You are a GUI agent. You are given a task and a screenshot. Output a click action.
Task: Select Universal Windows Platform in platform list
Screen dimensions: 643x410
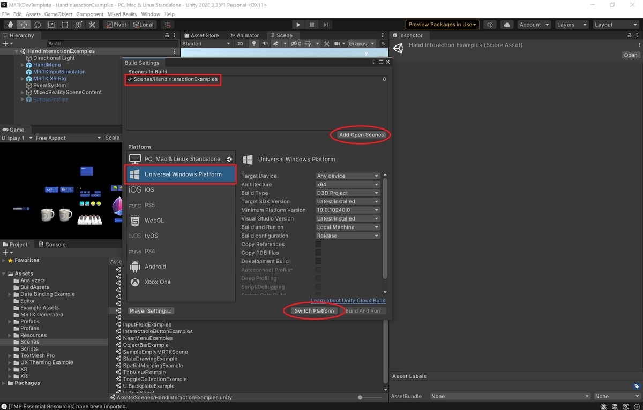(181, 174)
